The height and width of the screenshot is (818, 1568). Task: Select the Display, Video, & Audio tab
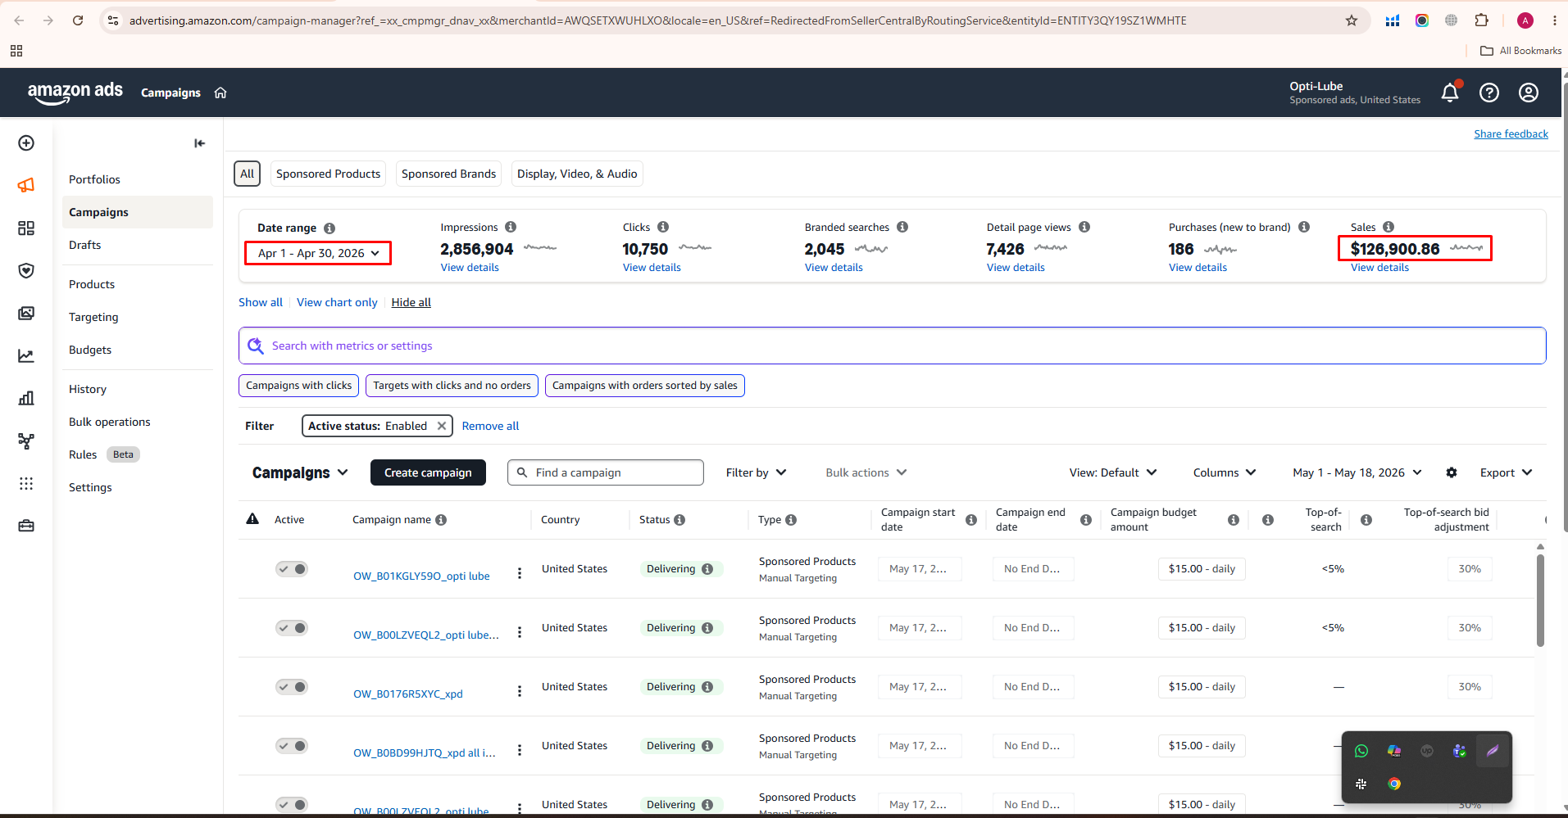point(577,174)
